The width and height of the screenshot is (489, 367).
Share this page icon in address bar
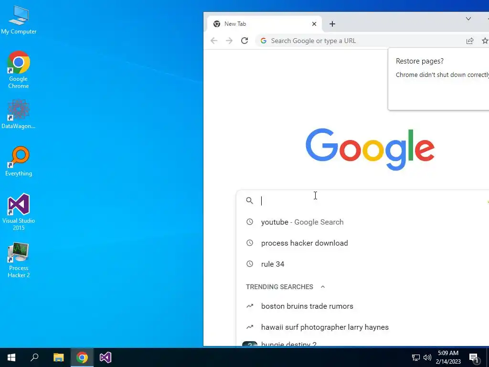pyautogui.click(x=470, y=41)
